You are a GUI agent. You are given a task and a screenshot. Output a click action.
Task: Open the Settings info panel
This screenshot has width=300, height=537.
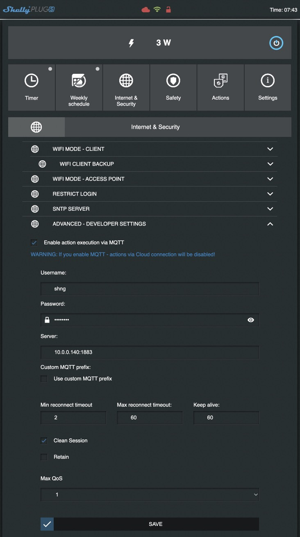click(x=268, y=87)
